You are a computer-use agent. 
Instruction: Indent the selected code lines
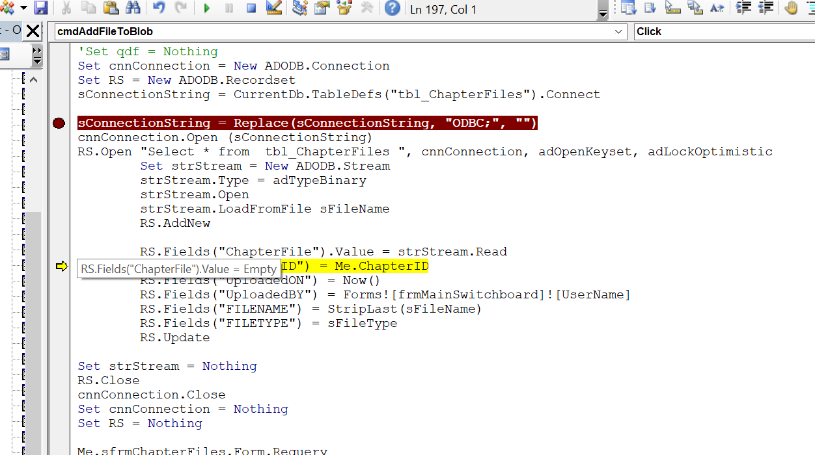click(x=743, y=8)
